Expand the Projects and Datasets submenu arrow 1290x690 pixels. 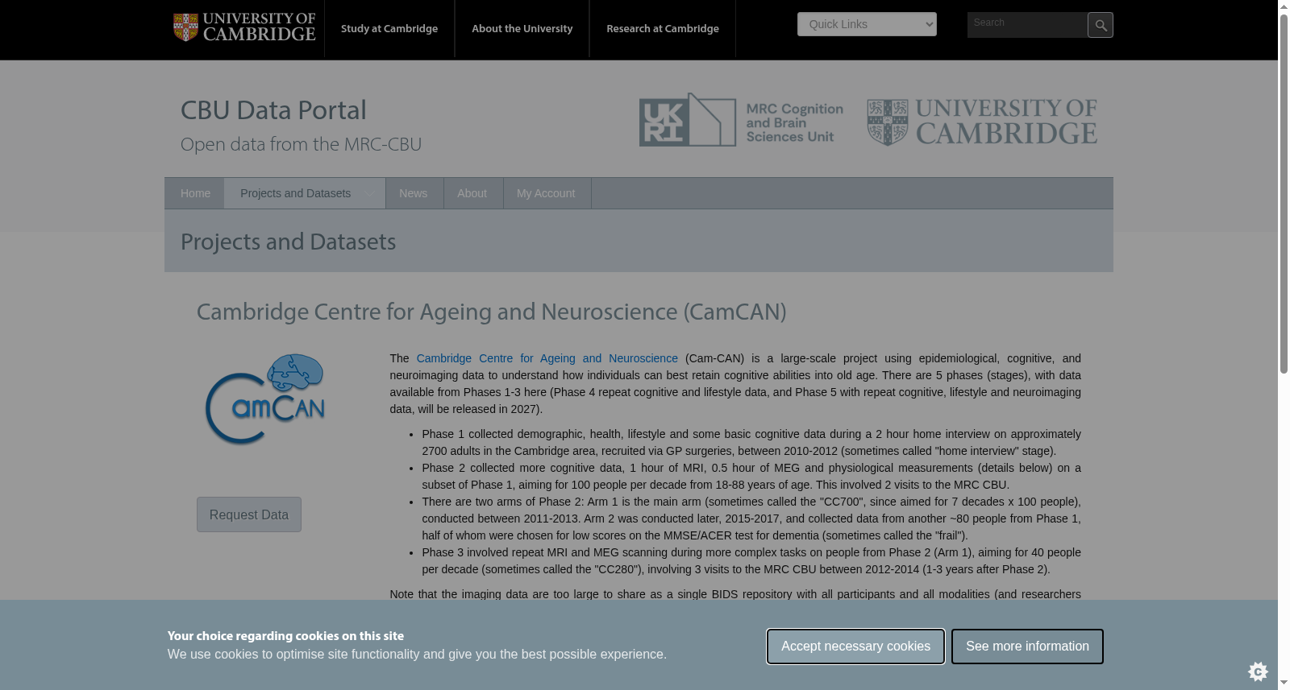[369, 193]
